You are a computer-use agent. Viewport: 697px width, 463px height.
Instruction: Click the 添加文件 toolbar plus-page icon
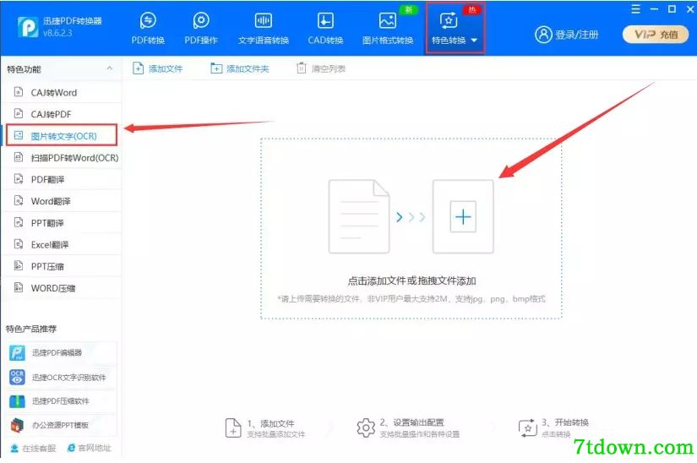pyautogui.click(x=139, y=68)
